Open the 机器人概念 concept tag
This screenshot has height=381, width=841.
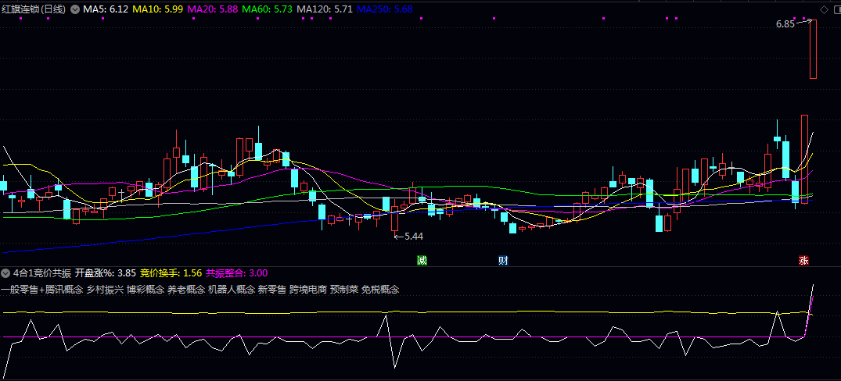[x=231, y=290]
